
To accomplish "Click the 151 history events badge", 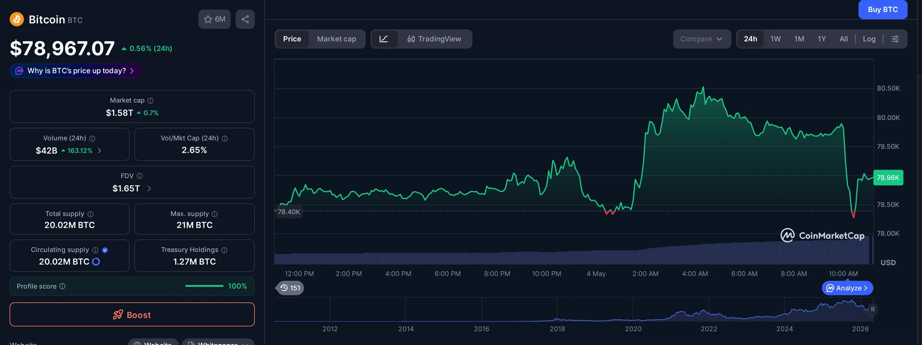I will click(290, 288).
